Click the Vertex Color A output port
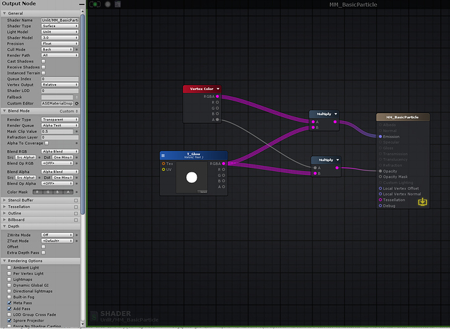Image resolution: width=450 pixels, height=329 pixels. tap(217, 120)
